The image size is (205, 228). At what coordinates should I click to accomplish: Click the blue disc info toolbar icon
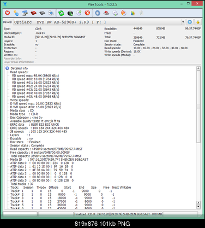[98, 13]
